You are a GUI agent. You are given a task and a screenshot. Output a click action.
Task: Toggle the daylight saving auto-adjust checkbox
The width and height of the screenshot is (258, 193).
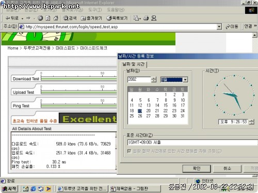click(129, 151)
